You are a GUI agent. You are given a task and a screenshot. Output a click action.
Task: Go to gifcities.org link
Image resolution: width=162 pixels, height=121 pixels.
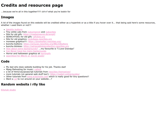tap(39, 37)
